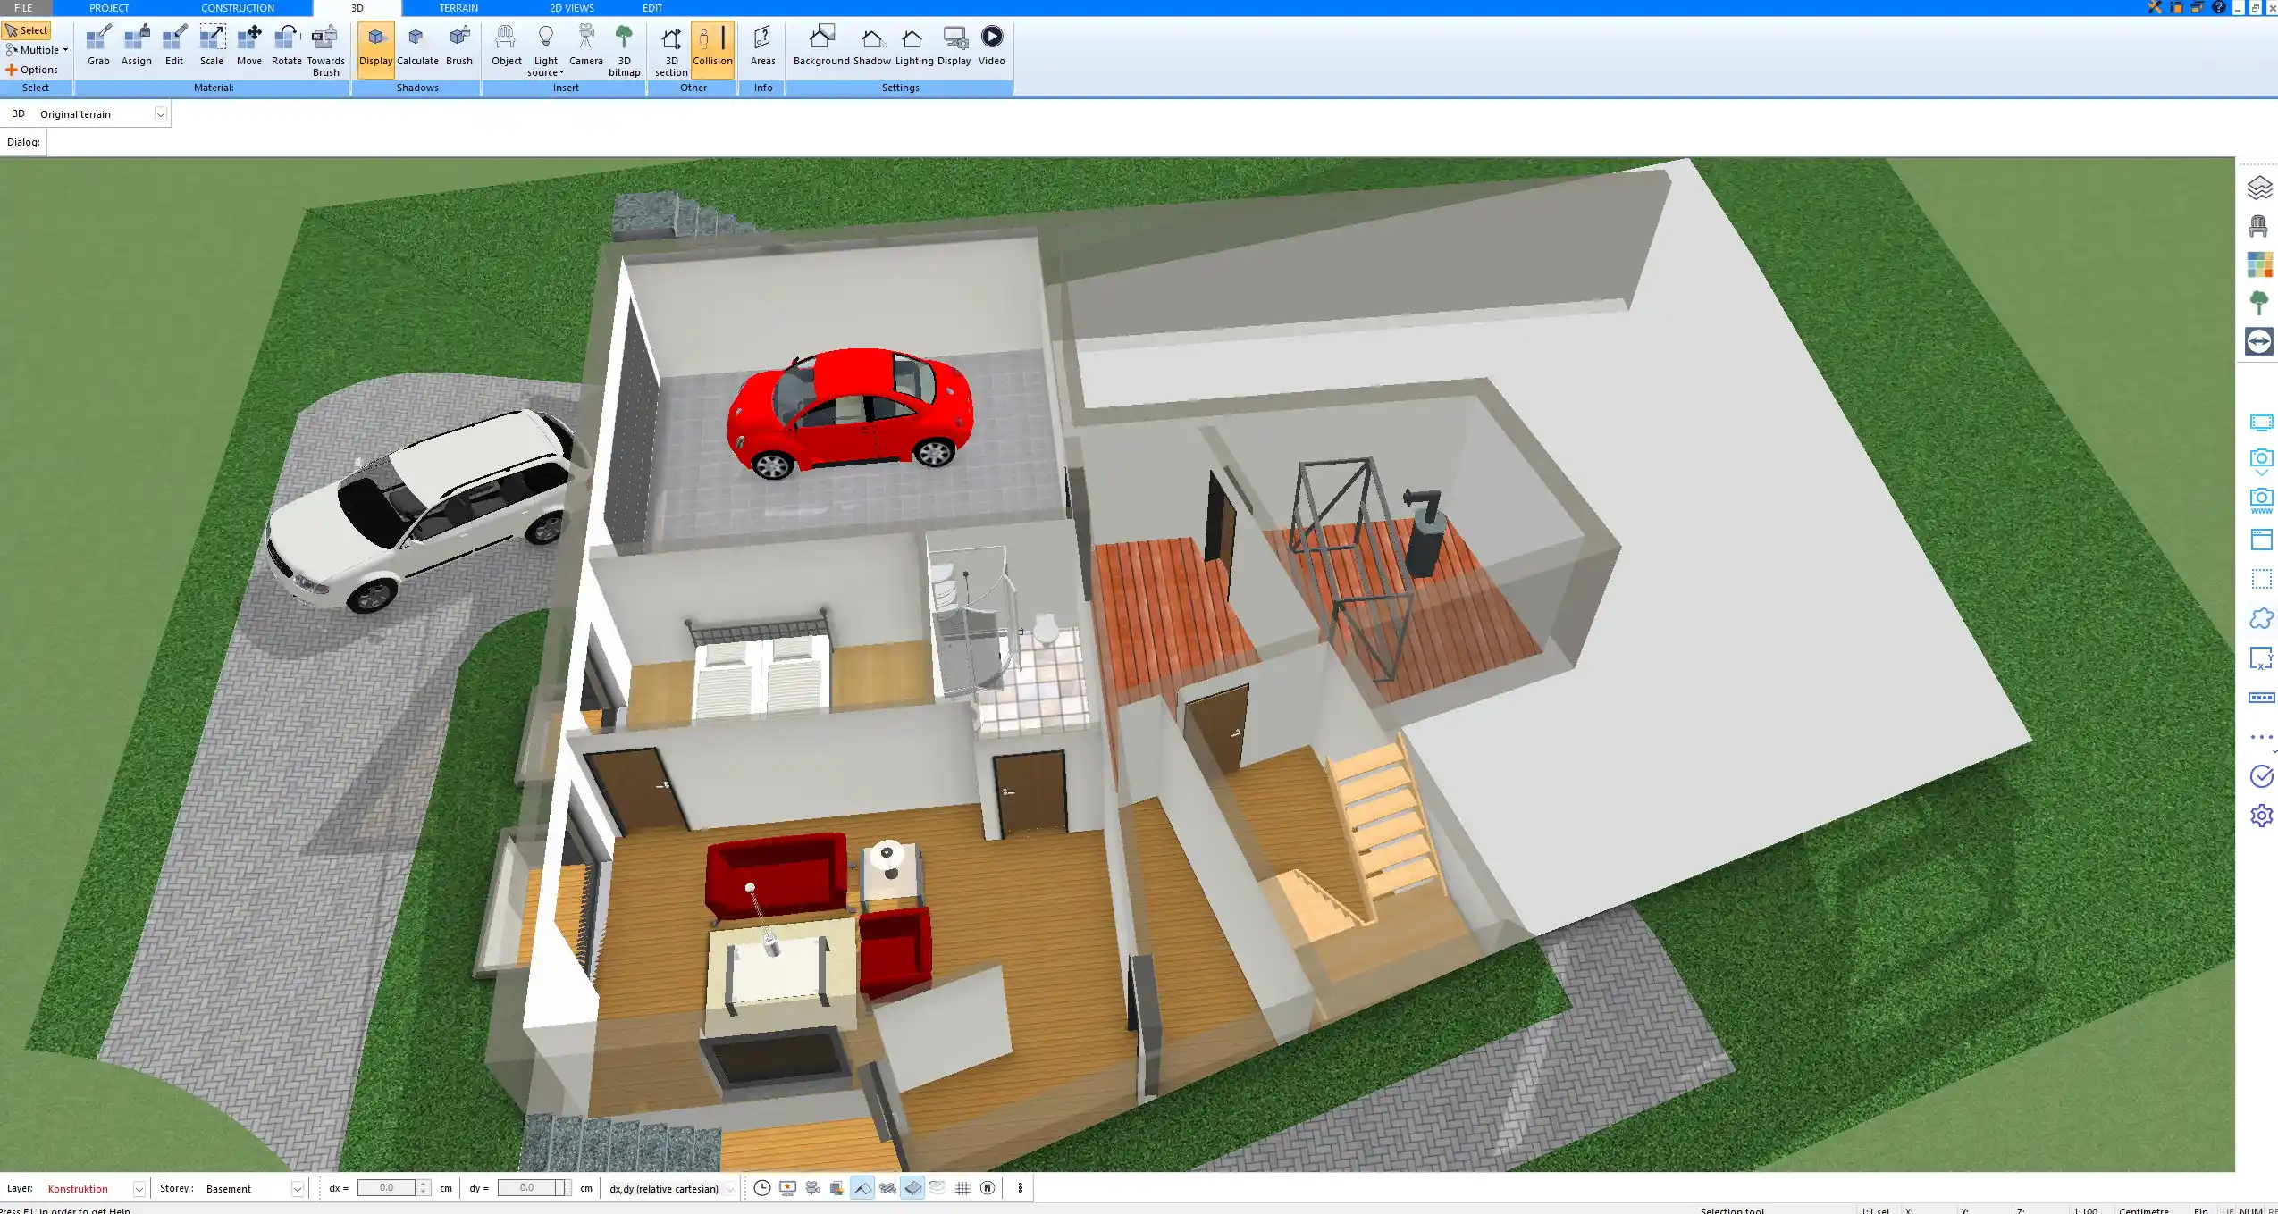Create a 3D bitmap

(x=623, y=49)
